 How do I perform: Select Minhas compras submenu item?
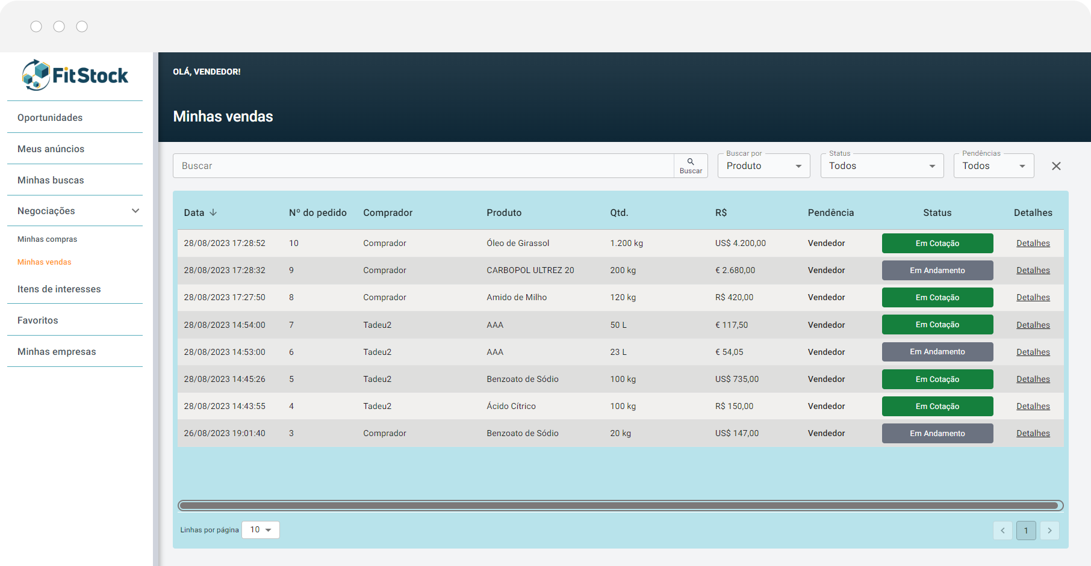[x=48, y=239]
